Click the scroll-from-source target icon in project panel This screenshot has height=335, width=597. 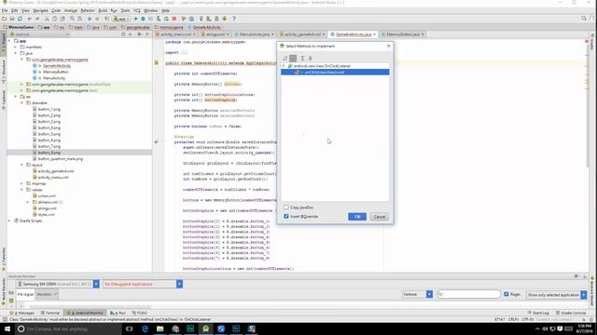coord(123,34)
